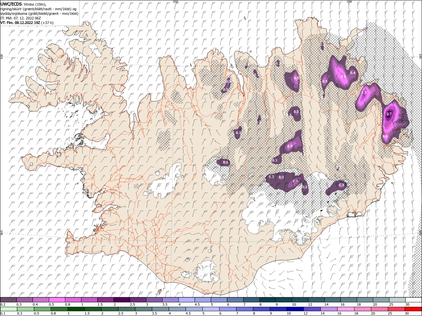Click the 12 label in the lower legend row
This screenshot has width=422, height=316.
(306, 314)
